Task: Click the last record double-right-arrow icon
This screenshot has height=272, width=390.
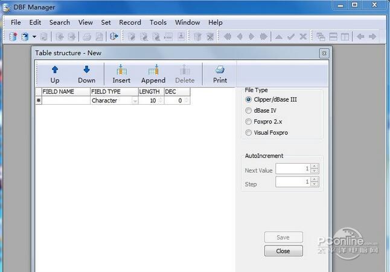Action: [263, 37]
